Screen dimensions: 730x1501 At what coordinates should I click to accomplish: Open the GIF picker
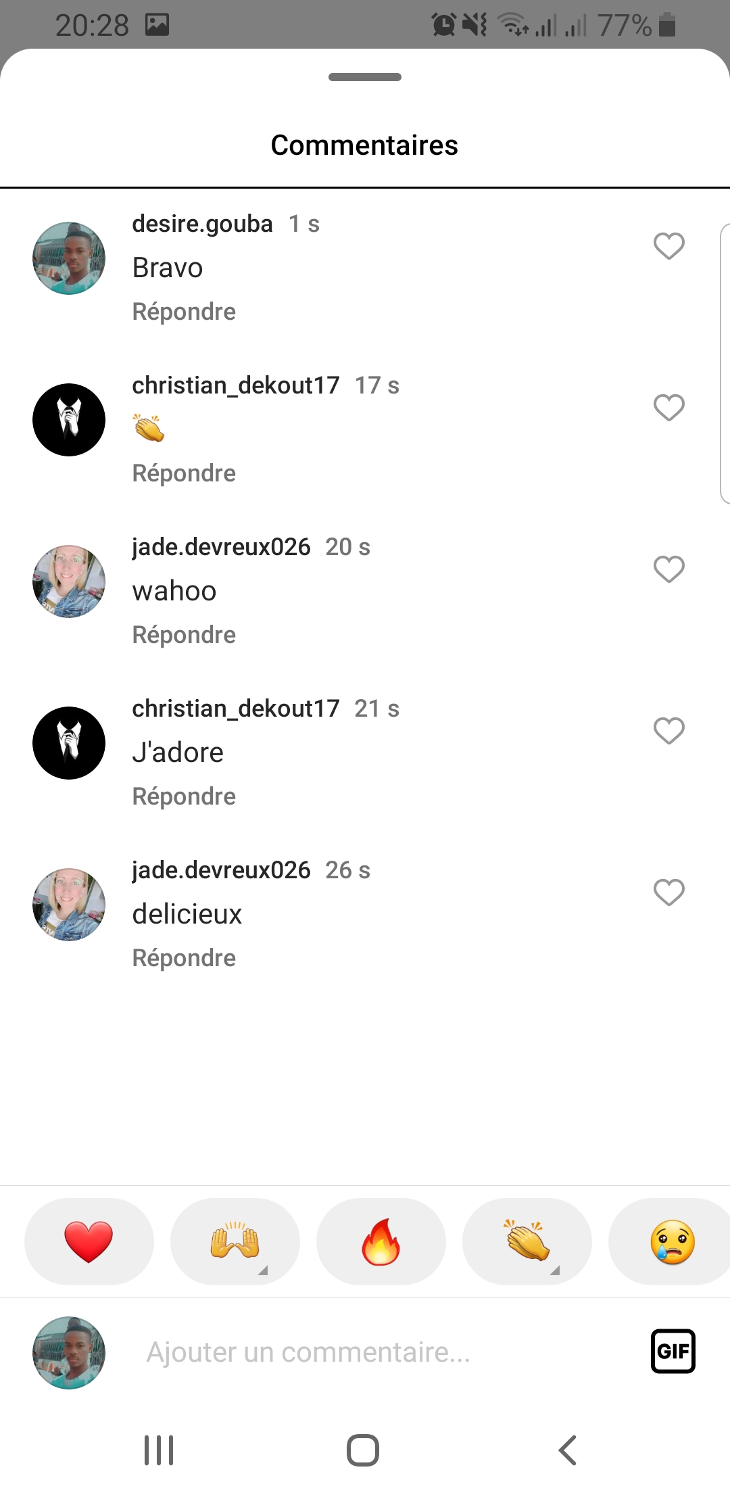673,1351
